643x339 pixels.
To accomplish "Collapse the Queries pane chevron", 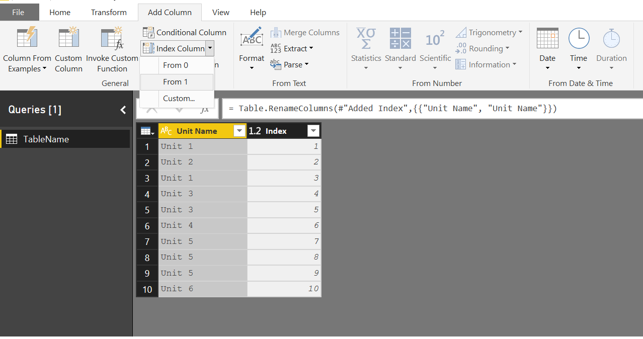I will (123, 110).
